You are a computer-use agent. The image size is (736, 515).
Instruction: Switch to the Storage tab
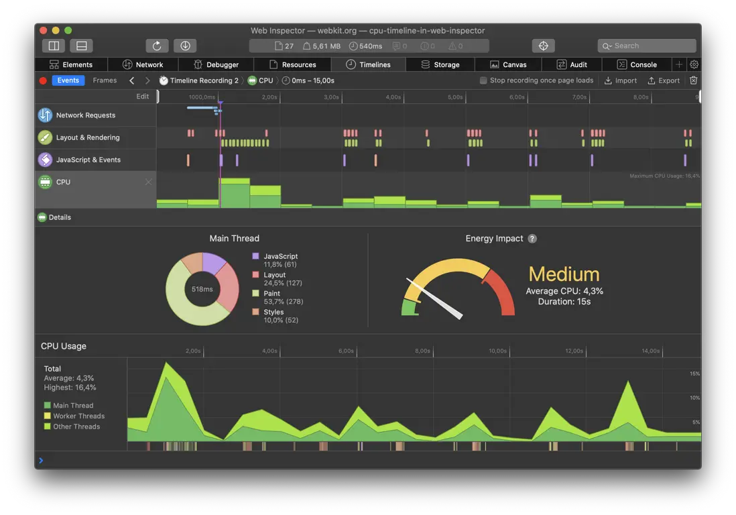coord(441,64)
